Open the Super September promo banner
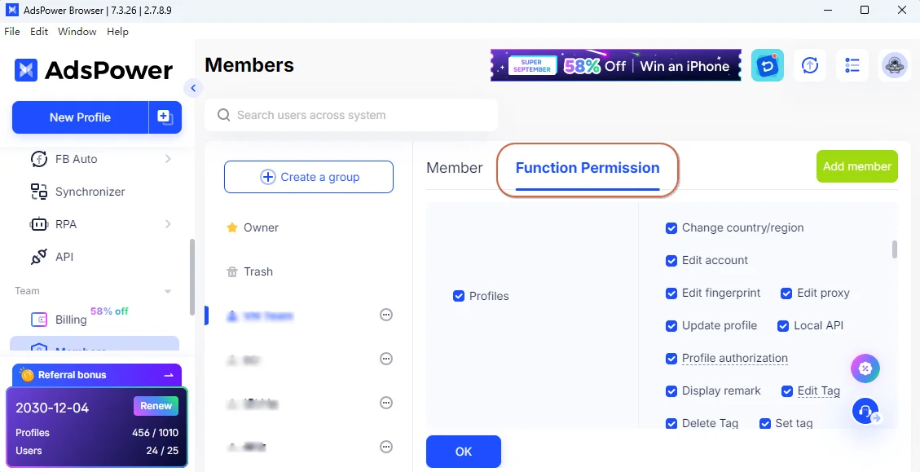 616,65
